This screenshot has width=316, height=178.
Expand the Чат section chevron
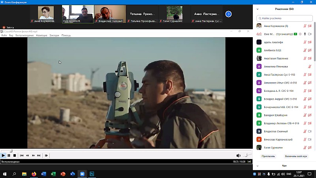258,166
